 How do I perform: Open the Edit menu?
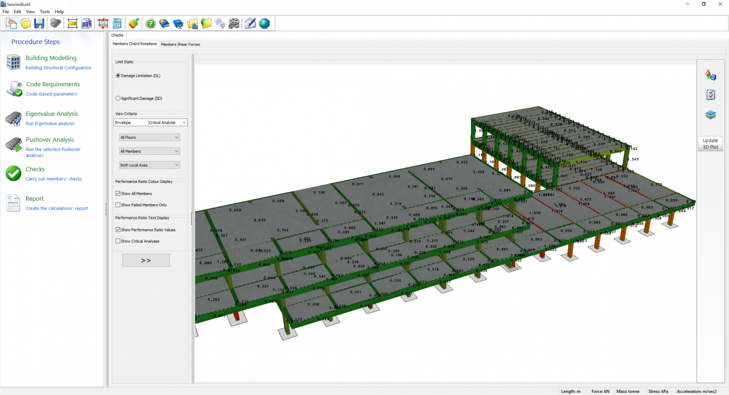18,11
